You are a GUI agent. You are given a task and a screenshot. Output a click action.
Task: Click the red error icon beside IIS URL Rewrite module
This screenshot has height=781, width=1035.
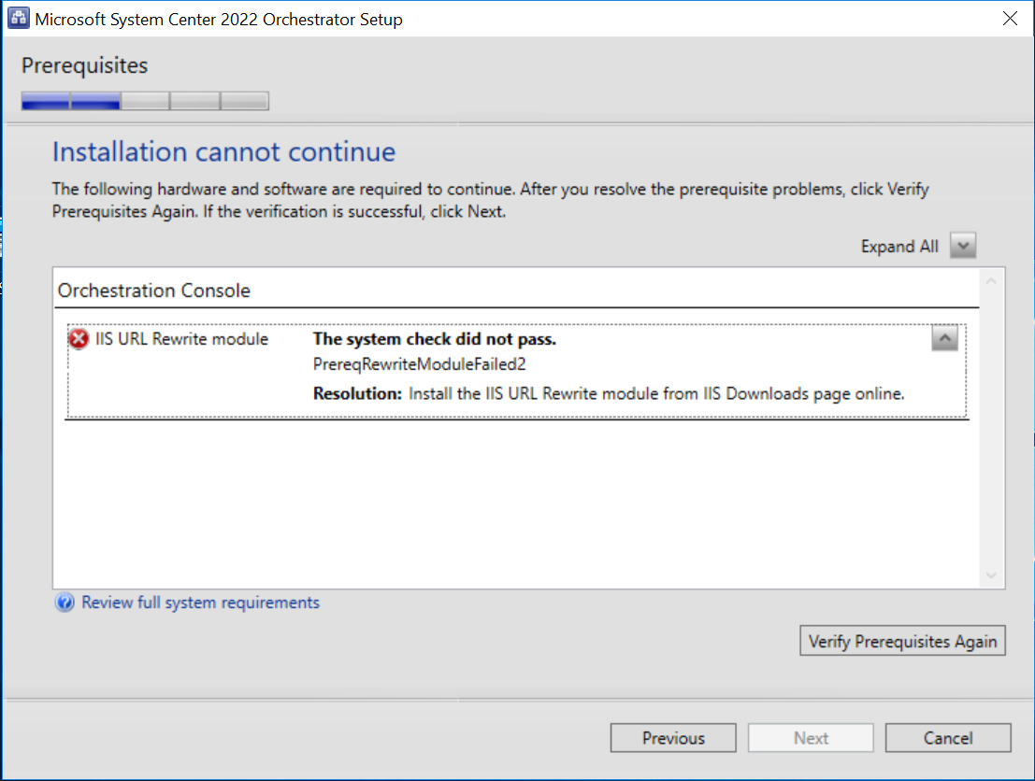click(x=79, y=339)
